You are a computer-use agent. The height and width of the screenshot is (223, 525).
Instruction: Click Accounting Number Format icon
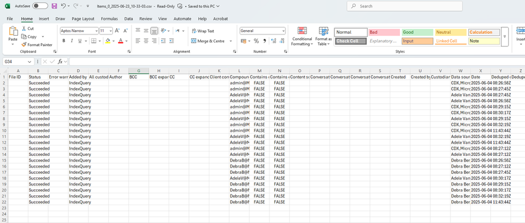pyautogui.click(x=243, y=41)
